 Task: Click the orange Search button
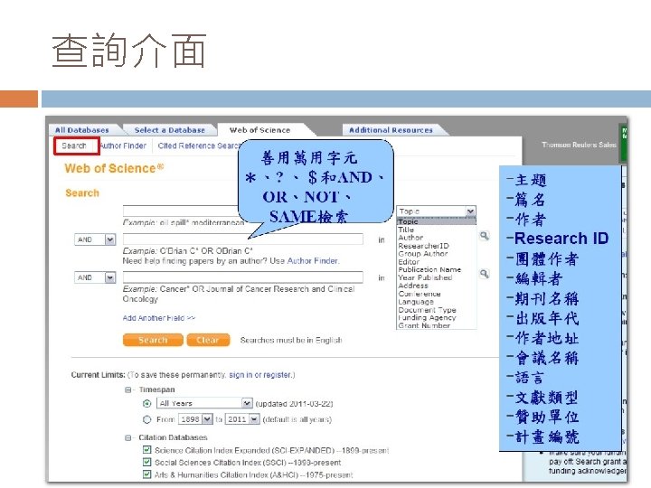coord(153,340)
